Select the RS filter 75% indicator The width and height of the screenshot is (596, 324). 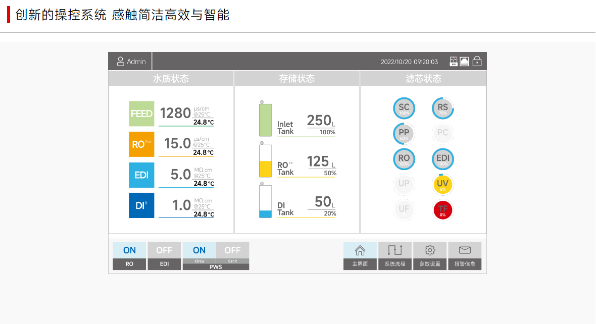pyautogui.click(x=443, y=108)
